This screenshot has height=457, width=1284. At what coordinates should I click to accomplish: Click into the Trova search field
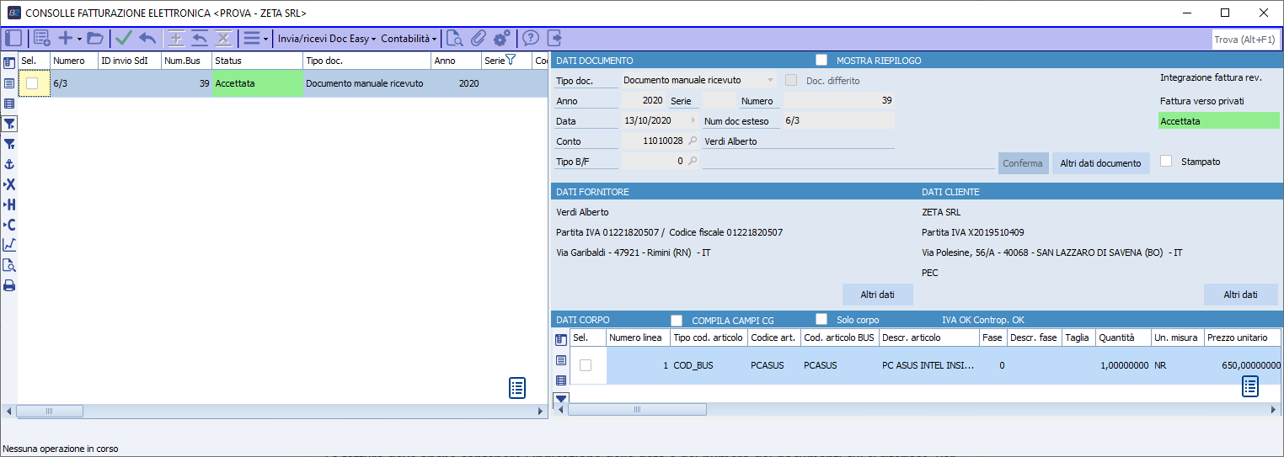[x=1246, y=39]
